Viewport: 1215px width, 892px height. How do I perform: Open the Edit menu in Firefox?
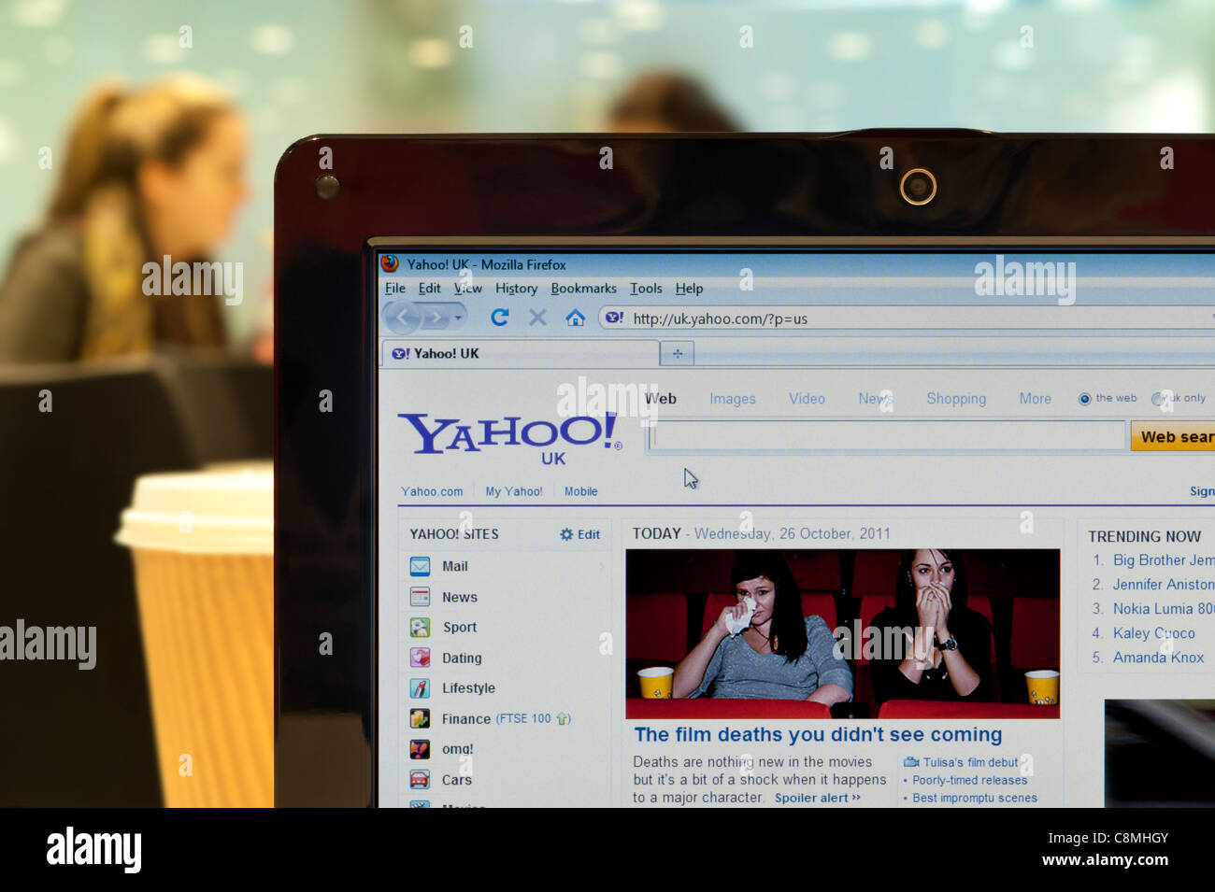pos(429,289)
